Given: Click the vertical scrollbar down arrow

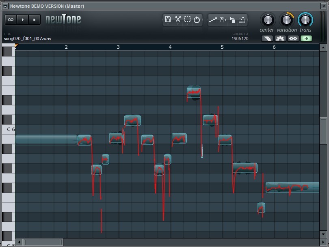Looking at the screenshot, I should [x=323, y=234].
